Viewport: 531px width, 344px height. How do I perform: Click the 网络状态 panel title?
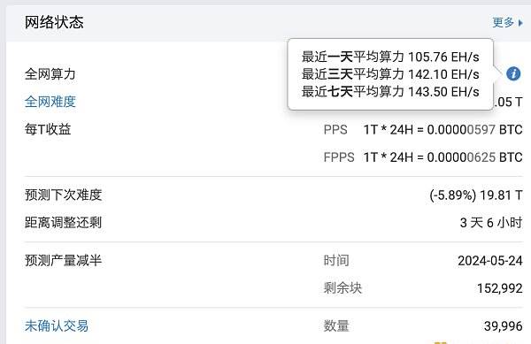click(x=54, y=22)
